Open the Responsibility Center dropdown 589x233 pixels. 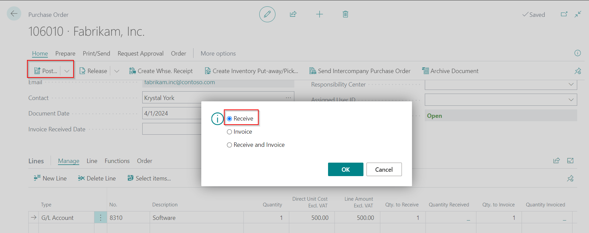pos(571,84)
